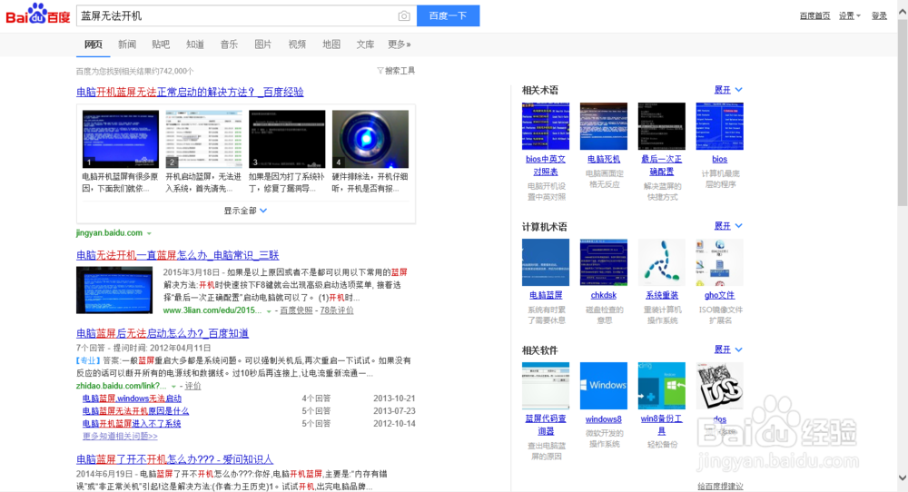Open result 电脑无法开机一直蓝屏怎么办
Image resolution: width=908 pixels, height=492 pixels.
coord(178,255)
